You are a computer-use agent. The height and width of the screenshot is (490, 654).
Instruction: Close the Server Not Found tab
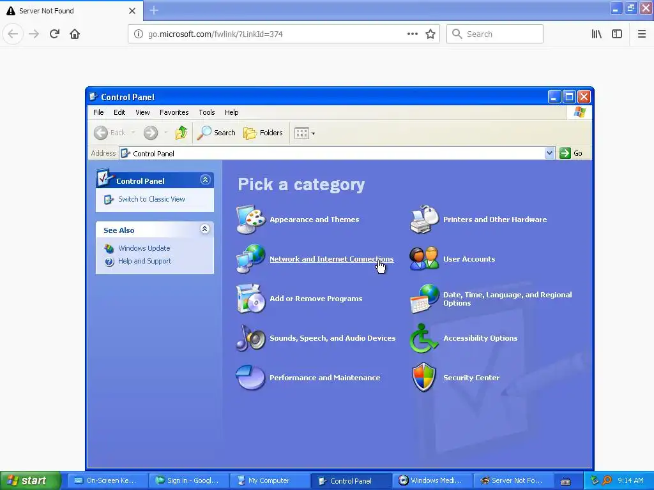click(x=132, y=11)
